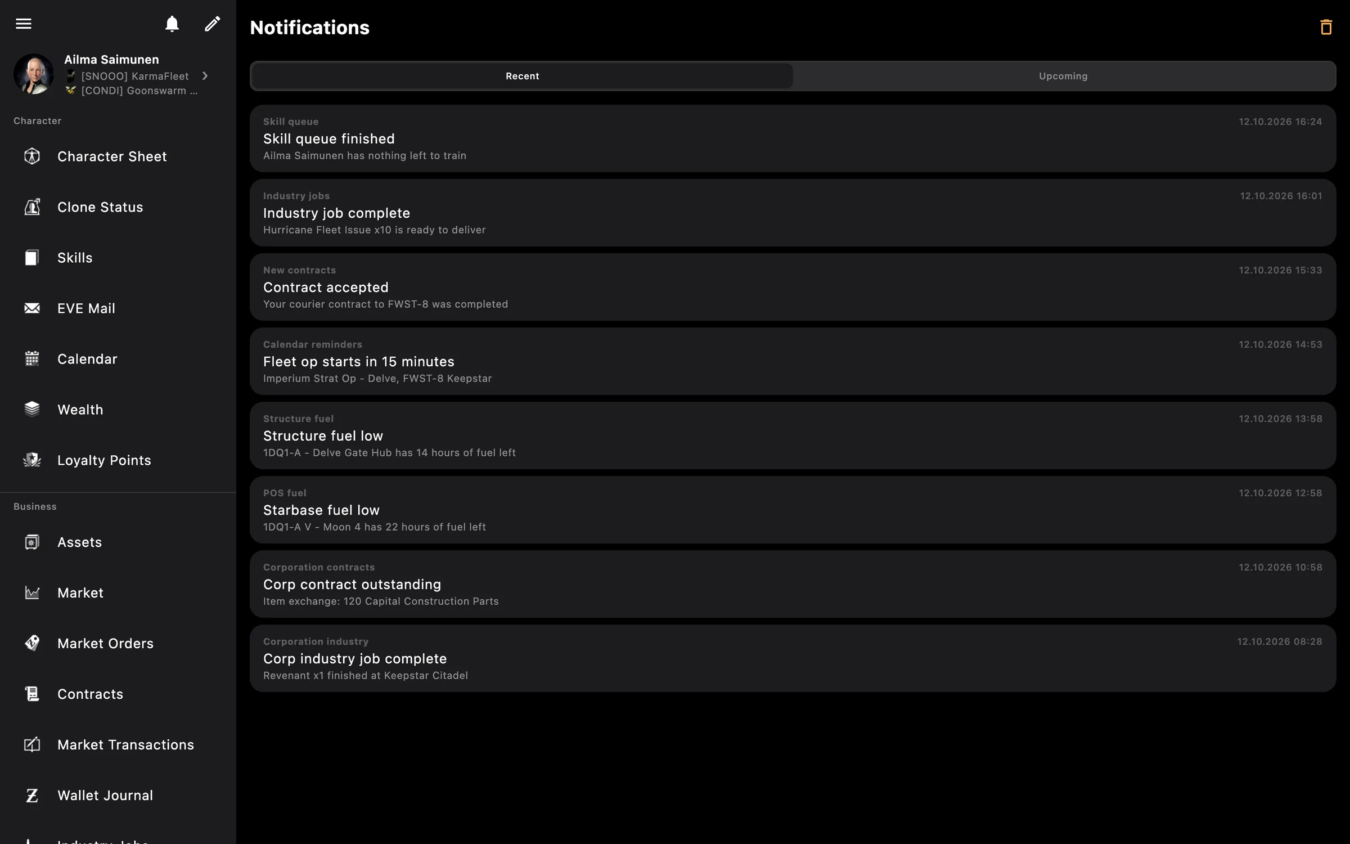Open the Industry job complete notification
This screenshot has height=844, width=1350.
[x=793, y=213]
